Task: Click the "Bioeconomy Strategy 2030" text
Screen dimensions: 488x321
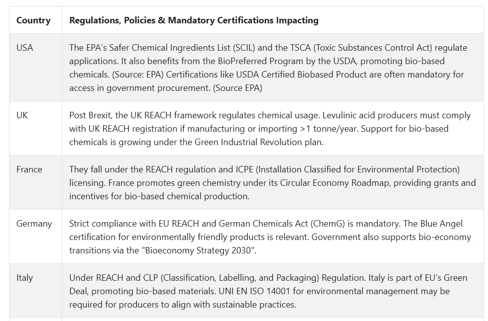Action: [200, 250]
